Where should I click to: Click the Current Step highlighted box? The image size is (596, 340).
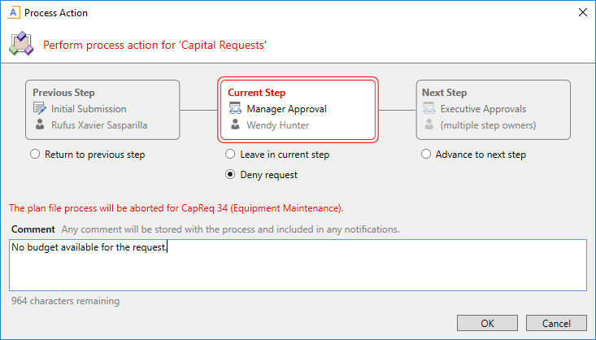298,109
